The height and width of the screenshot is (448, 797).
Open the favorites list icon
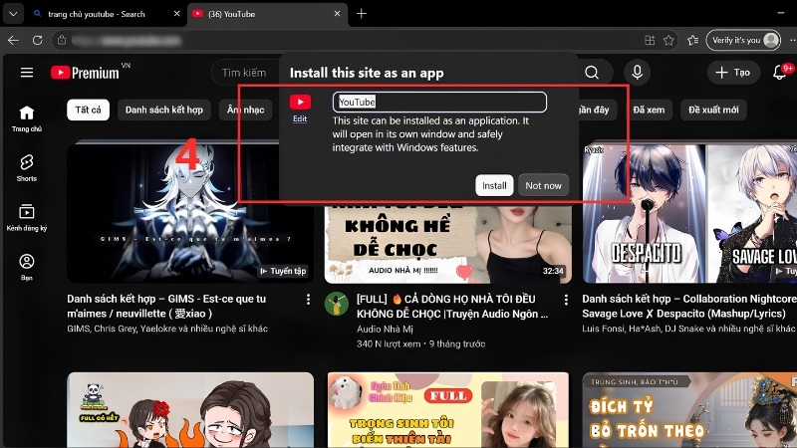(x=692, y=40)
